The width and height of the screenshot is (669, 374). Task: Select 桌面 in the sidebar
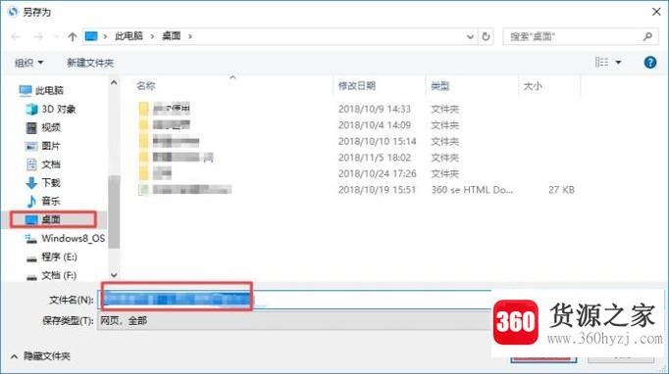[53, 219]
